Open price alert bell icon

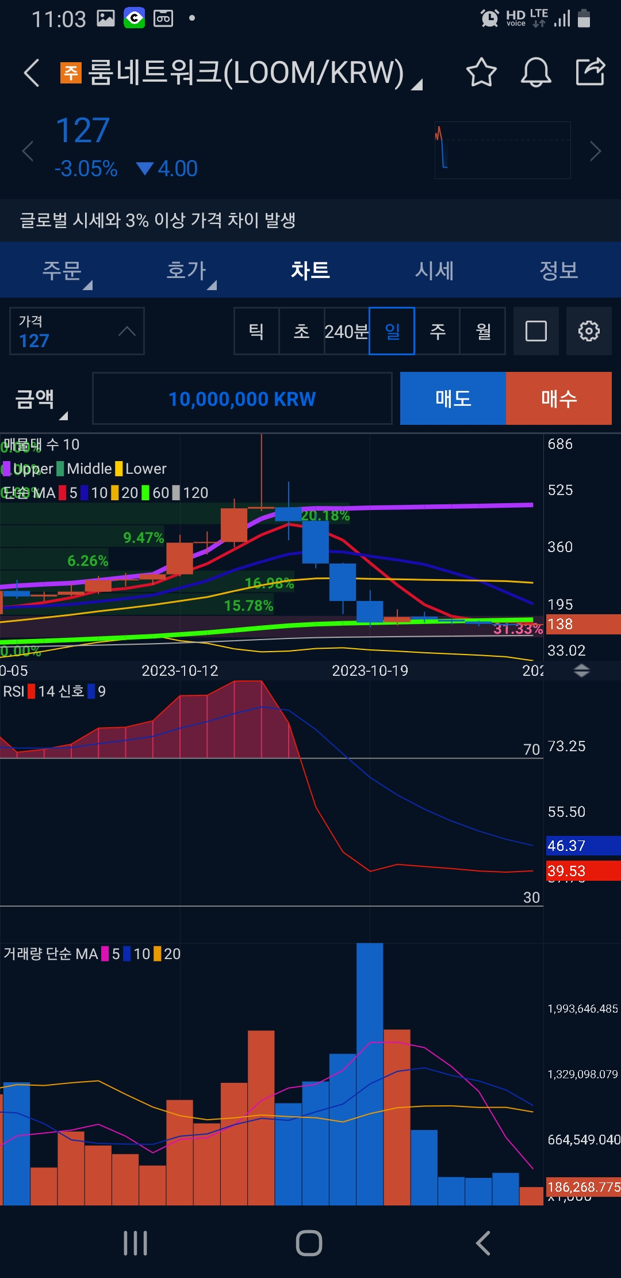tap(536, 73)
